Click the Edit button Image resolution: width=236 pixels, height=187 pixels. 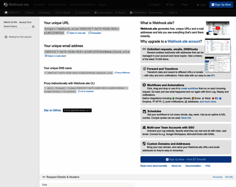tap(170, 5)
